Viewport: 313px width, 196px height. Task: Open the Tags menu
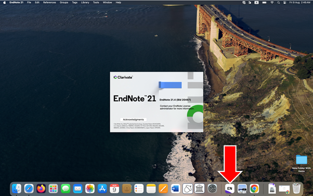pyautogui.click(x=75, y=3)
